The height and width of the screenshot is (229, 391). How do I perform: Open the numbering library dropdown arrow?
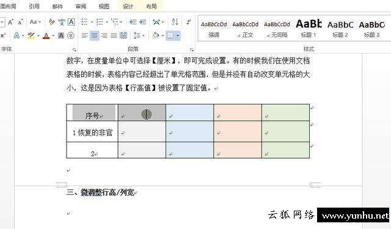click(107, 22)
